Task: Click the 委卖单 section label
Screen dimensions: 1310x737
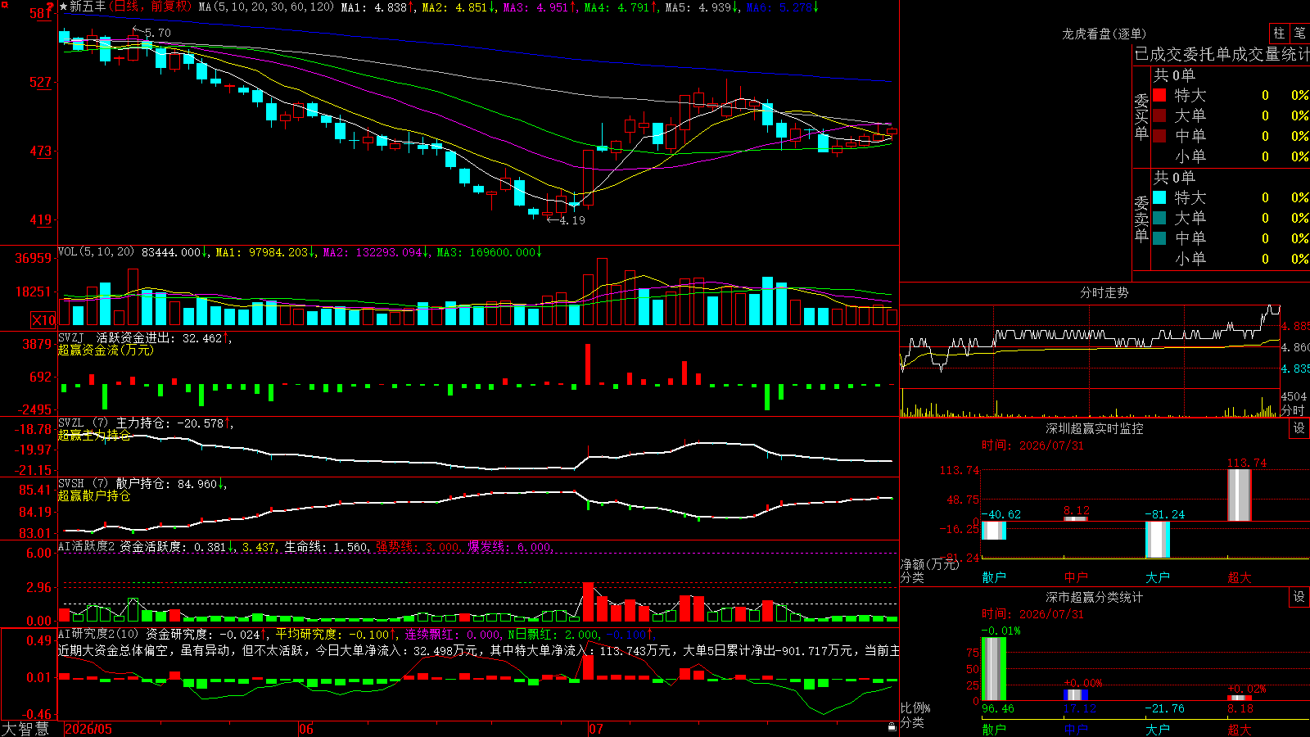Action: click(1141, 219)
